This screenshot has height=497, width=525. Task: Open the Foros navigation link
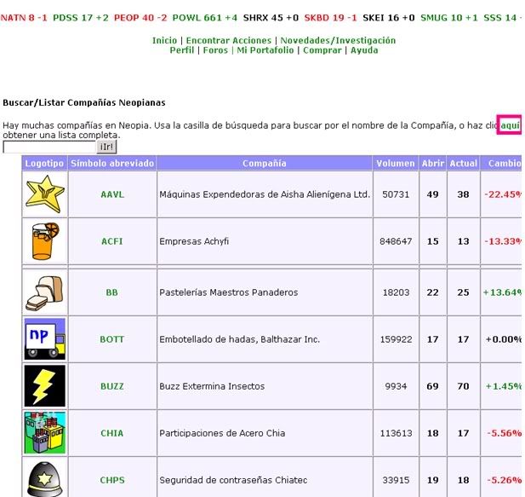215,50
